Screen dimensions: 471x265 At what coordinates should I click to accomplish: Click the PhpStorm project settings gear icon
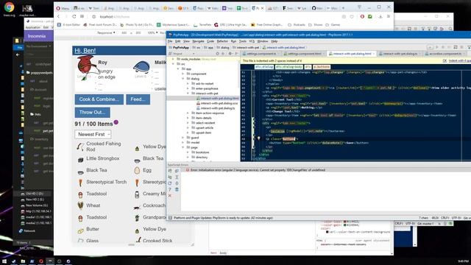coord(230,54)
